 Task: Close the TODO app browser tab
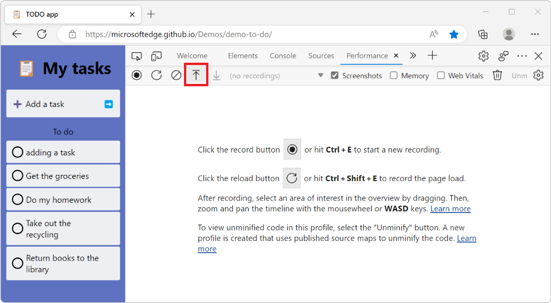[x=132, y=14]
